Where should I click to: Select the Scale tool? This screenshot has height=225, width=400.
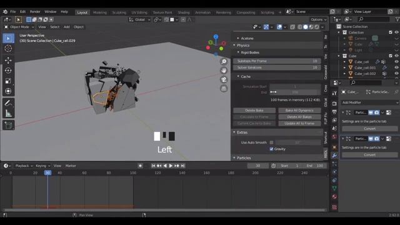pyautogui.click(x=8, y=81)
